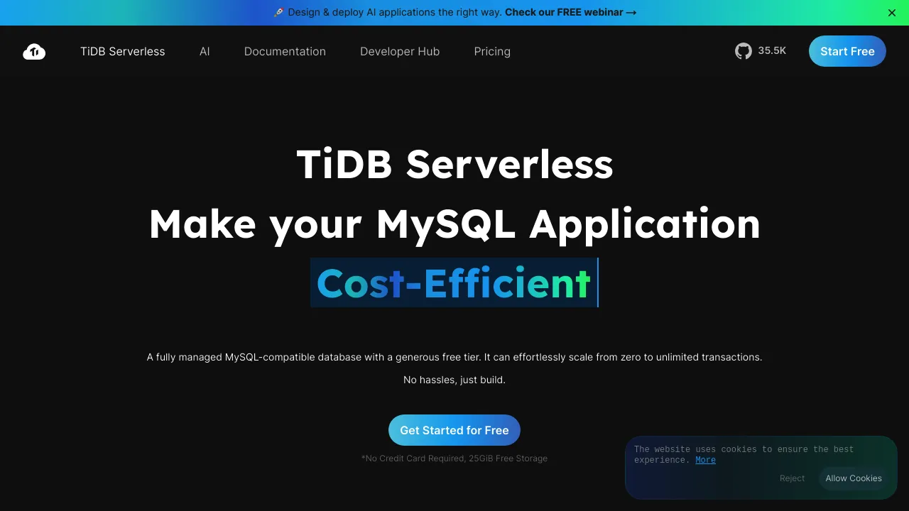Click the 'fully managed MySQL-compatible database' paragraph

pos(454,357)
